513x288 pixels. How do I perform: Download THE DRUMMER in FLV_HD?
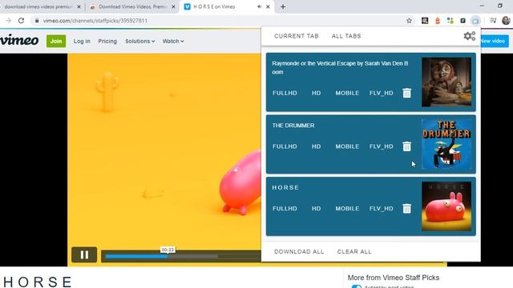(x=382, y=146)
